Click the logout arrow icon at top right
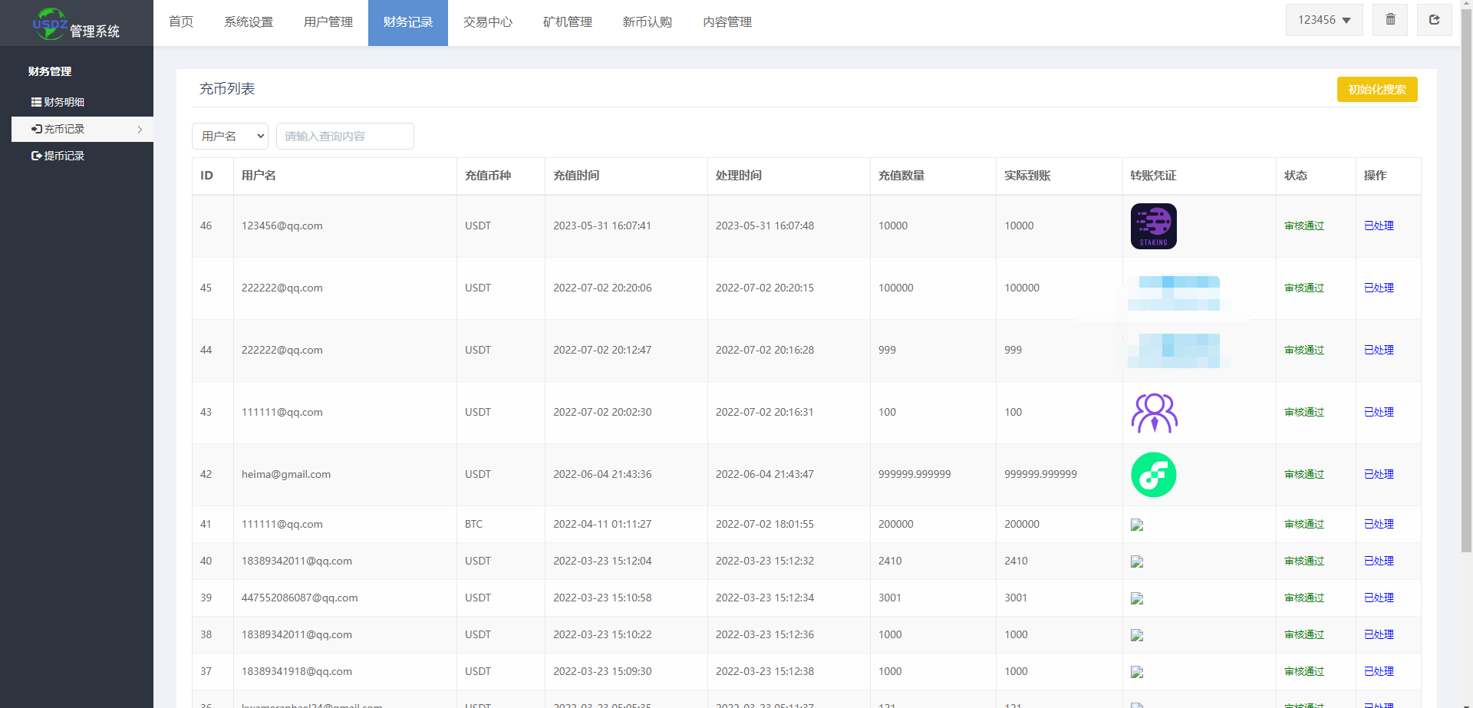 pyautogui.click(x=1434, y=20)
